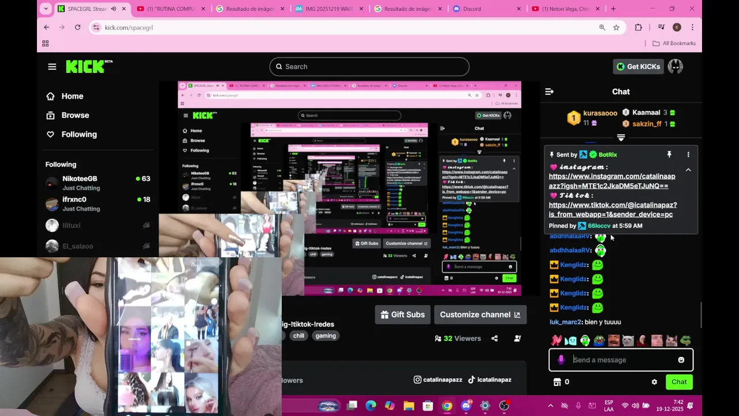This screenshot has width=739, height=416.
Task: Send message with the green Chat button
Action: [679, 382]
